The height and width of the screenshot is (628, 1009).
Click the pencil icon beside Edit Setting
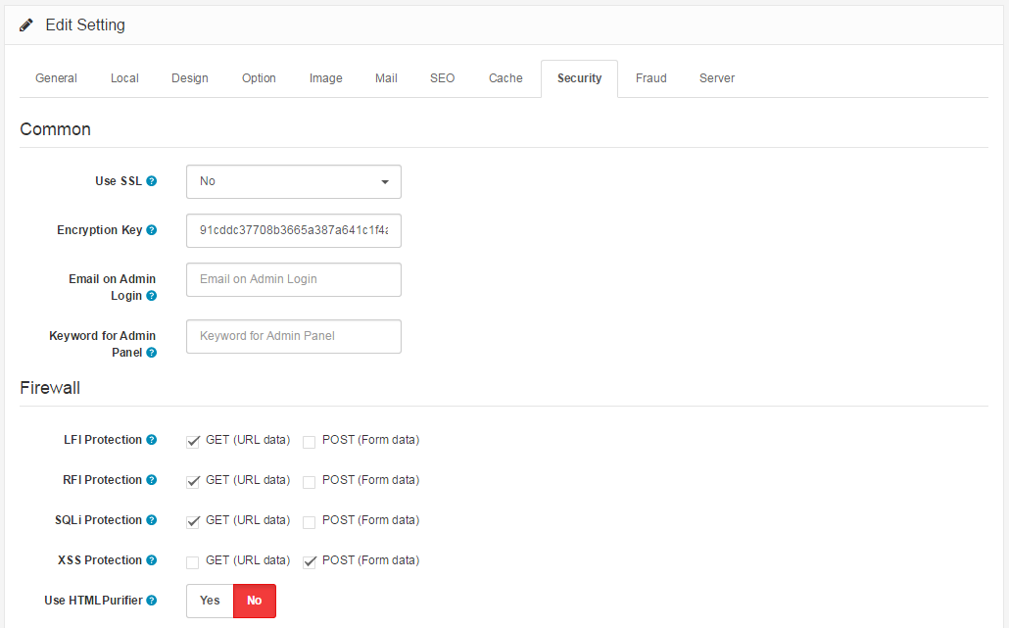coord(26,25)
